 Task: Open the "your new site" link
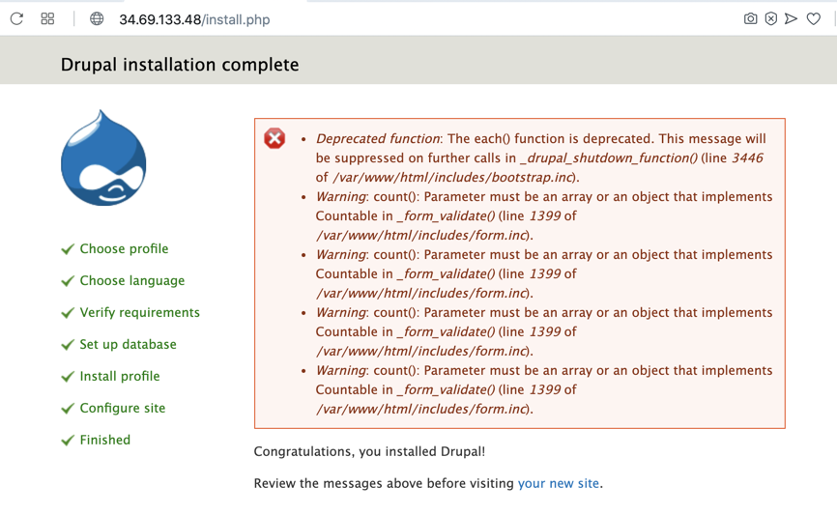click(559, 483)
